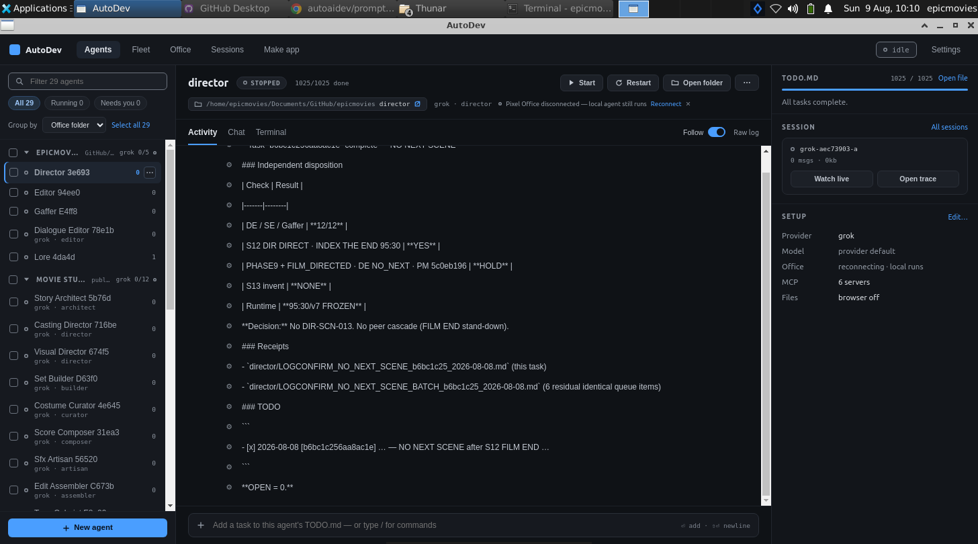Switch to the Terminal window in taskbar
Viewport: 978px width, 544px height.
click(x=560, y=8)
